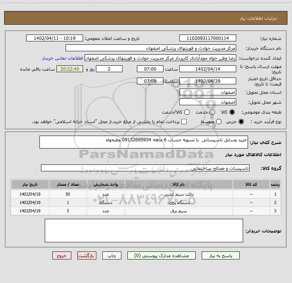Open اطلاعات تماس خریدار link
This screenshot has height=283, width=292.
point(63,58)
